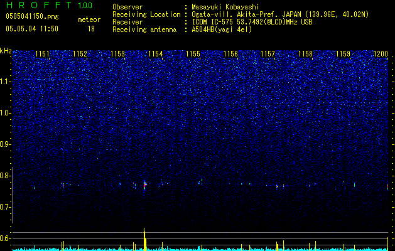Click the 1158 time marker

point(306,54)
